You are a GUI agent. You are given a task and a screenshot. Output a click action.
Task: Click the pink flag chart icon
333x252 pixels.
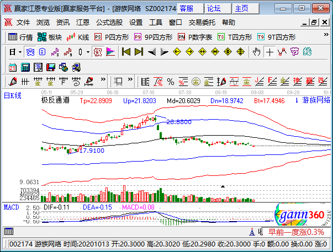(x=110, y=52)
